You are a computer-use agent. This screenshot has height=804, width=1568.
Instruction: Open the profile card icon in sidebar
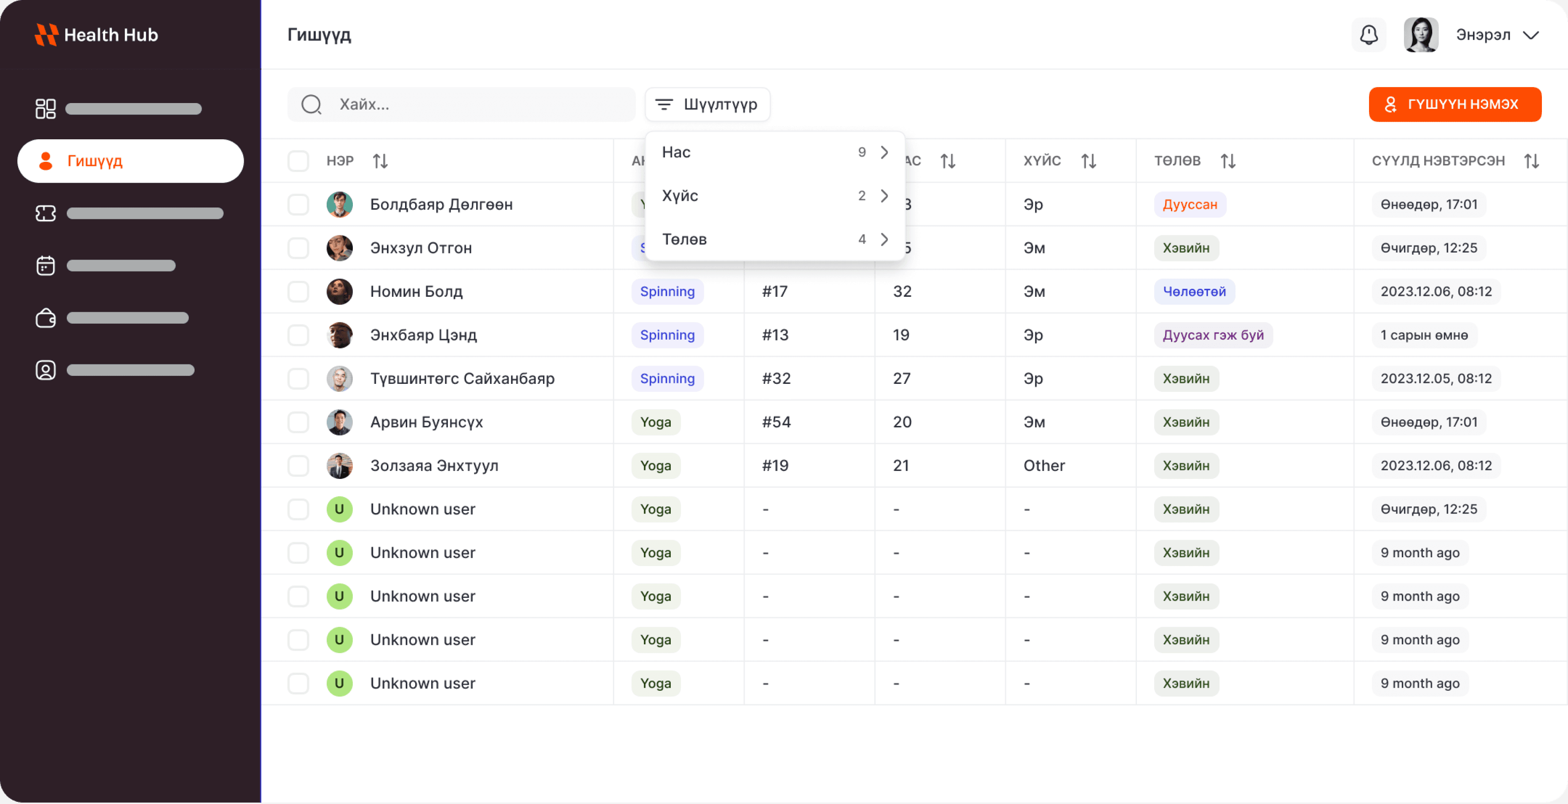point(45,370)
